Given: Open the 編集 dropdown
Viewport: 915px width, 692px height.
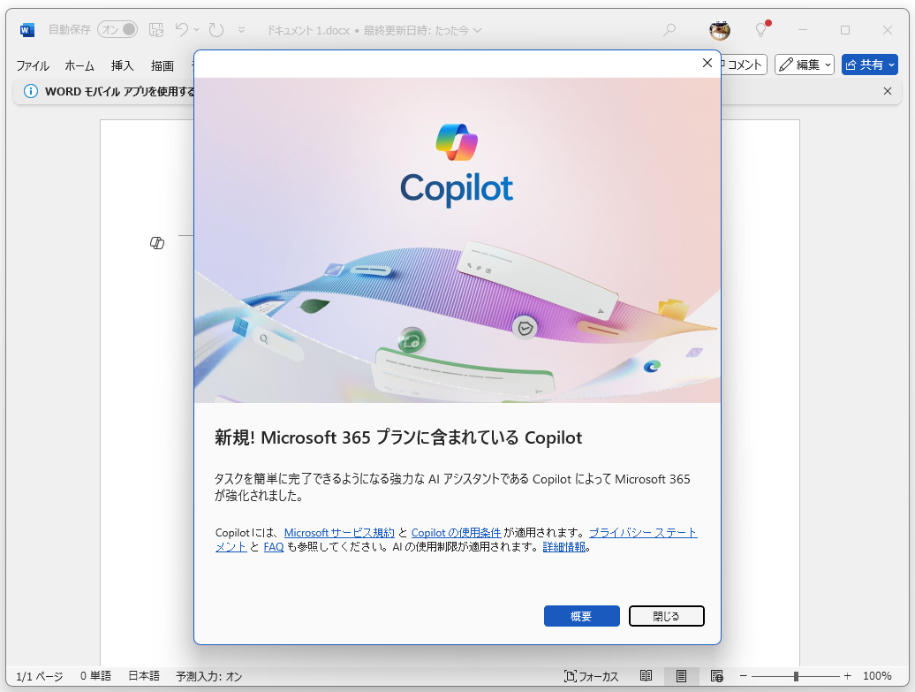Looking at the screenshot, I should coord(804,64).
